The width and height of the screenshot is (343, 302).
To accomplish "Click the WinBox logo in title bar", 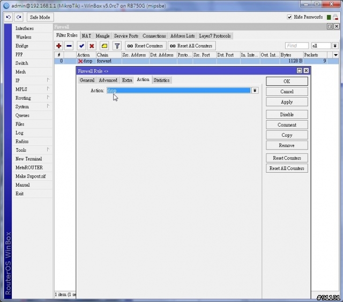I will point(6,5).
